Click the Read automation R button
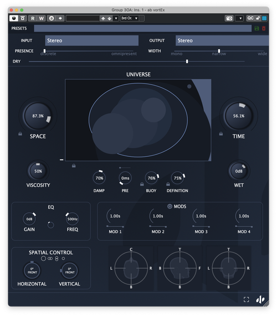 click(33, 18)
